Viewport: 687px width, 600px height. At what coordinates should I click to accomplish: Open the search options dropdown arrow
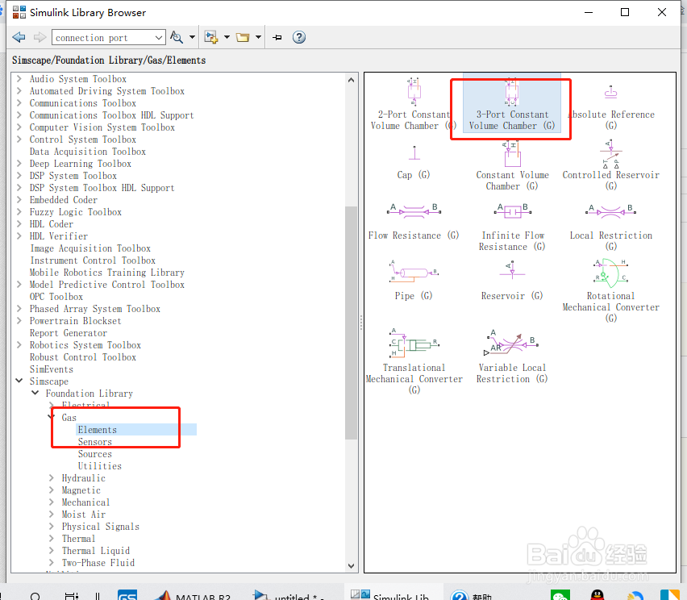[x=192, y=37]
